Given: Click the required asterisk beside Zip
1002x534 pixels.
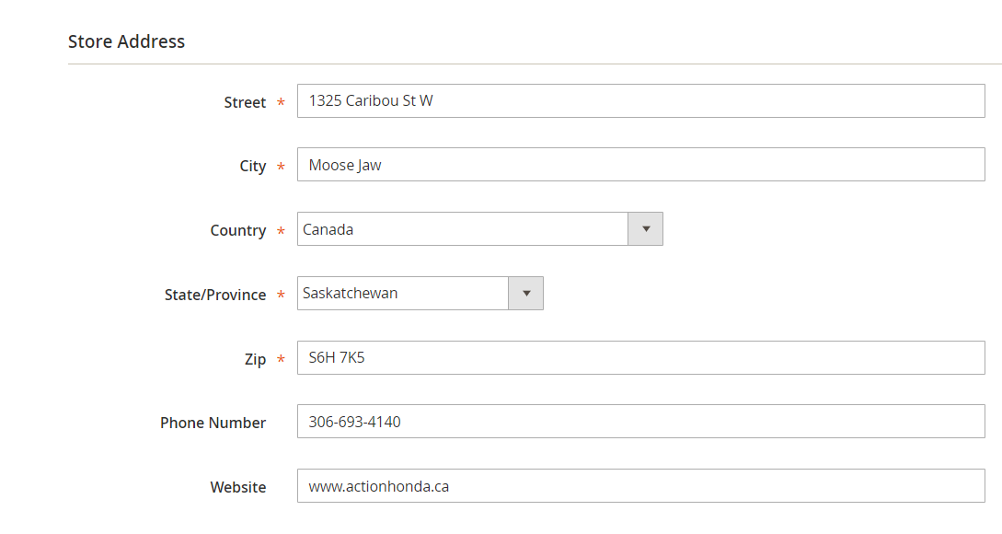Looking at the screenshot, I should tap(281, 361).
